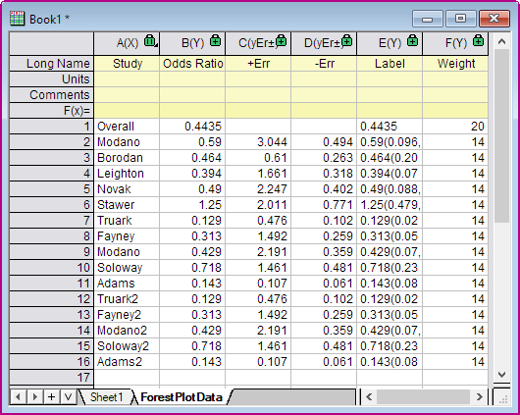Click the Comments row label
Screen dimensions: 520x415
(51, 95)
